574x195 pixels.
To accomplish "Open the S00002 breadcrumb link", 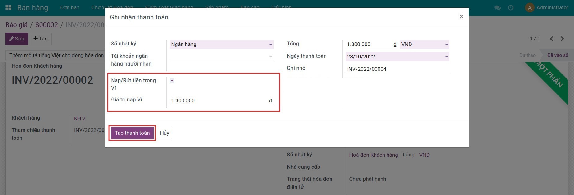I will click(x=46, y=25).
